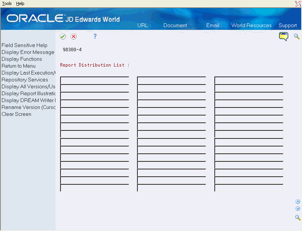Open World Resources in header

point(251,25)
